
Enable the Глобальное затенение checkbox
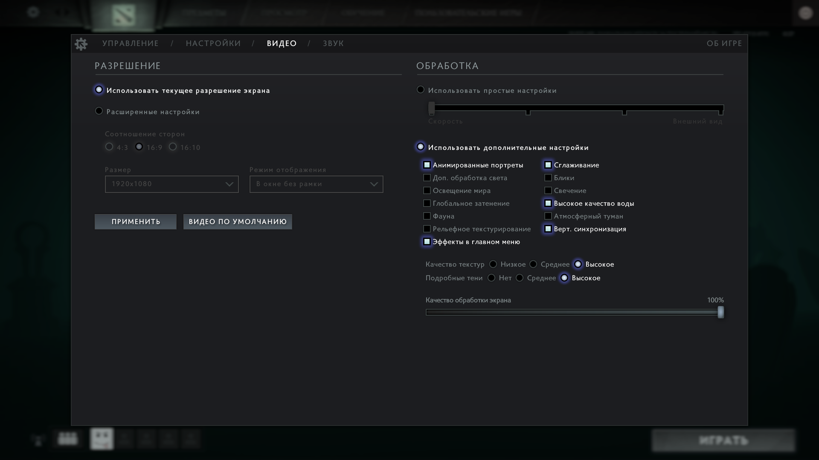pos(427,204)
